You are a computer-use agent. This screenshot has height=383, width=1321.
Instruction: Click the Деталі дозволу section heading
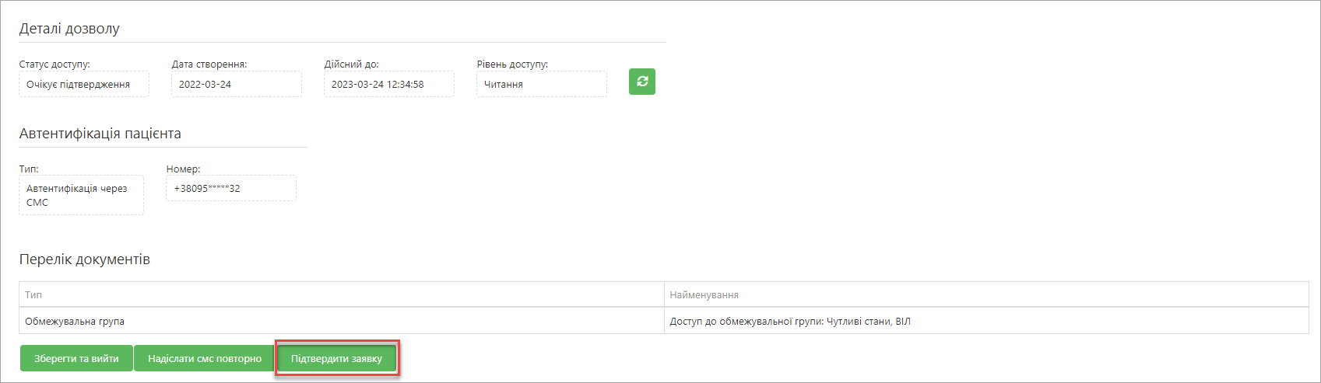69,29
